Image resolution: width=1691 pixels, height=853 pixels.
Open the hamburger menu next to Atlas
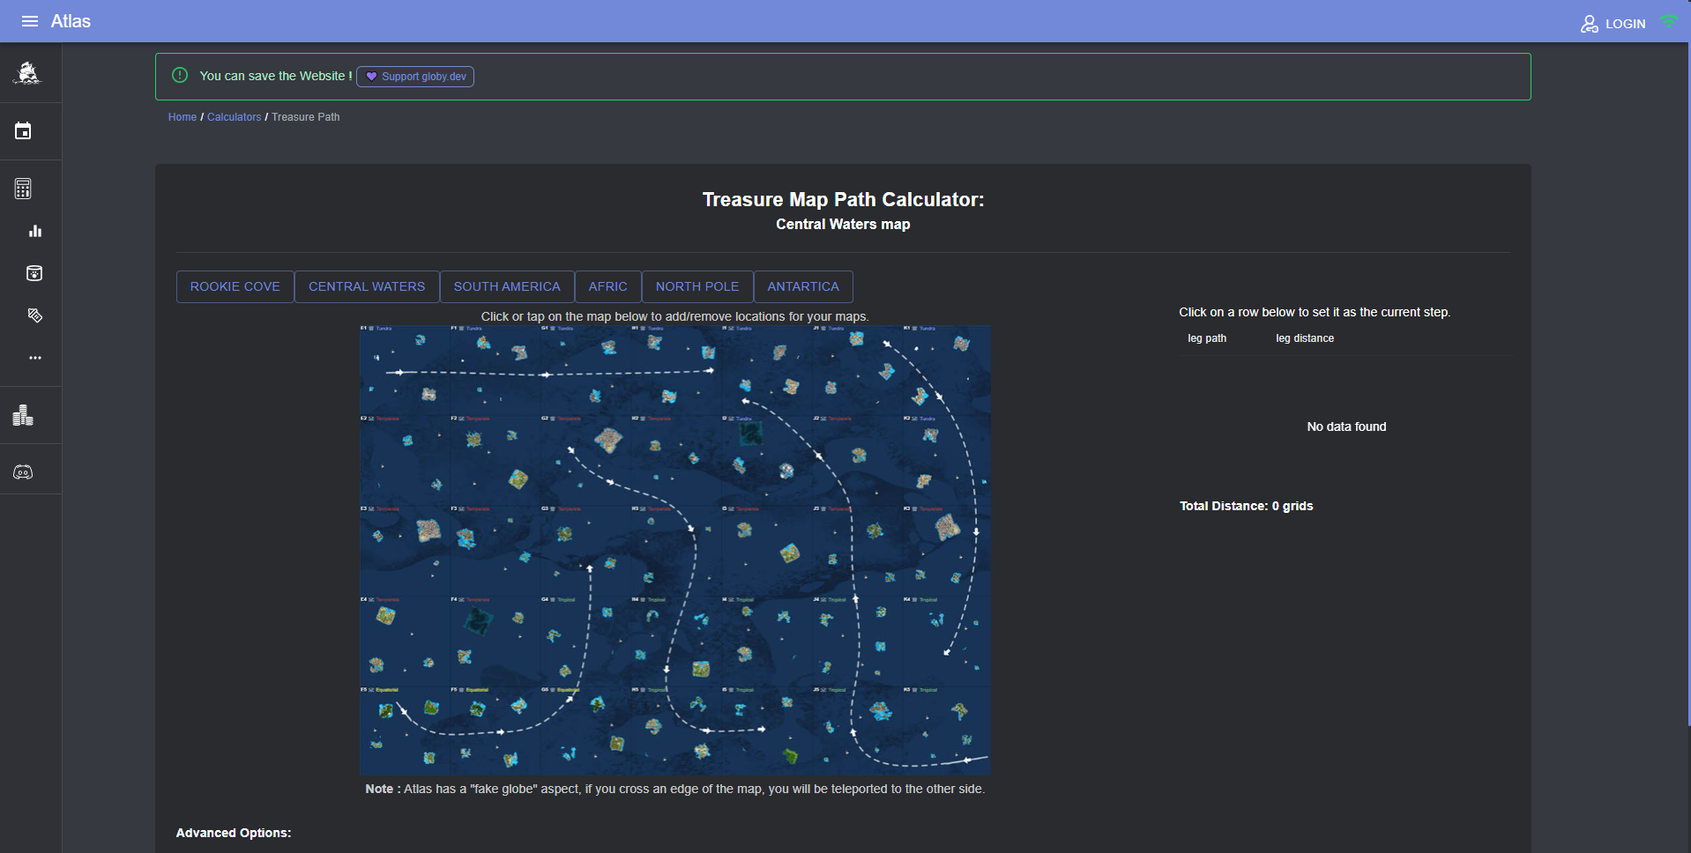pyautogui.click(x=30, y=21)
